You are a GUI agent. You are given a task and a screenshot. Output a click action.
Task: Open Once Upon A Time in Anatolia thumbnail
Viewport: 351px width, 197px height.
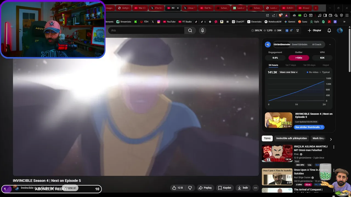tap(277, 177)
